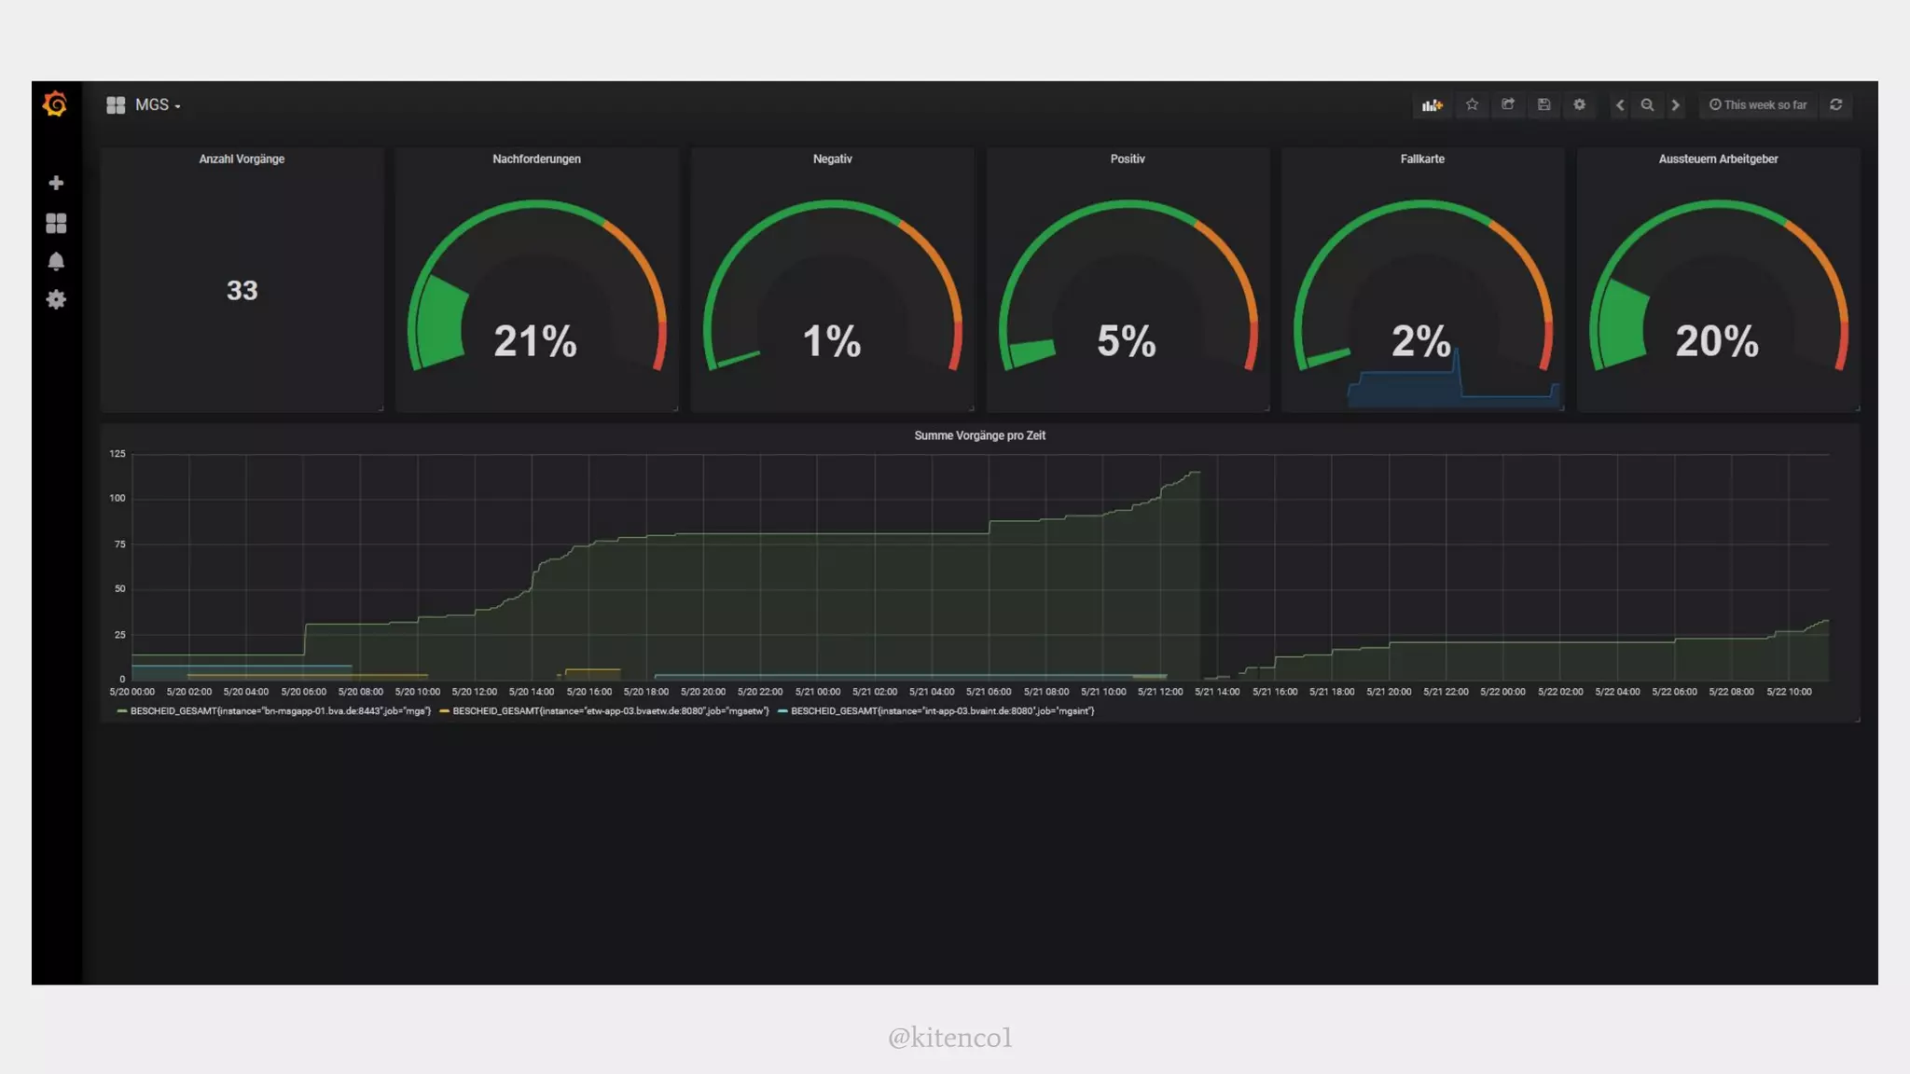Open the Nachforderungen panel title menu
This screenshot has width=1910, height=1074.
(536, 159)
